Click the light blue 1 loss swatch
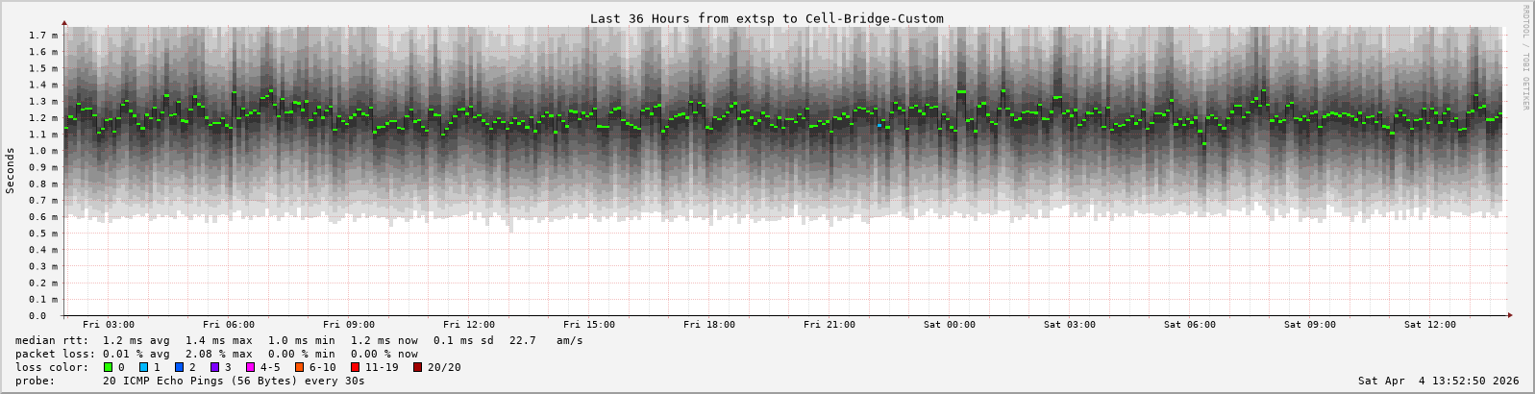The height and width of the screenshot is (394, 1535). 143,367
